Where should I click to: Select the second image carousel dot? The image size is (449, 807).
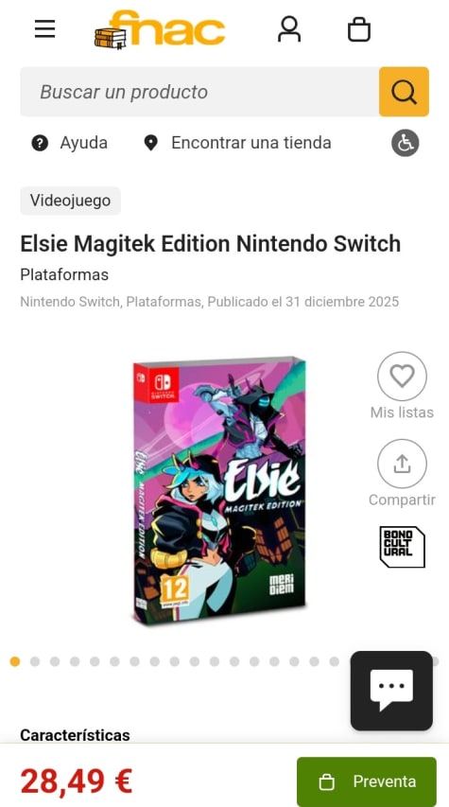pyautogui.click(x=35, y=662)
